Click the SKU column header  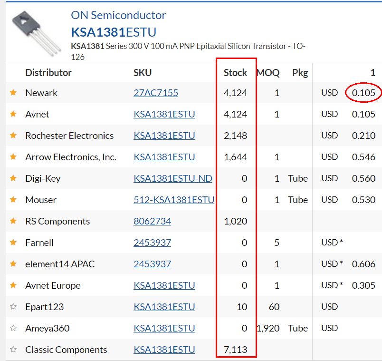143,73
